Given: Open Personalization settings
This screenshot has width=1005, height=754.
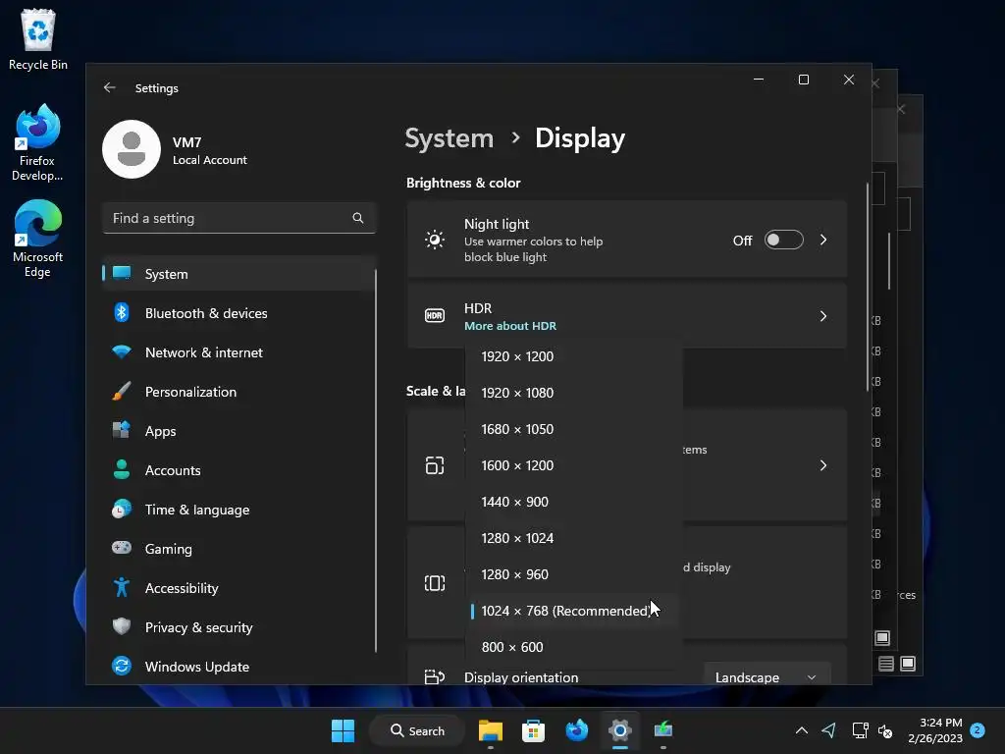Looking at the screenshot, I should [x=238, y=392].
